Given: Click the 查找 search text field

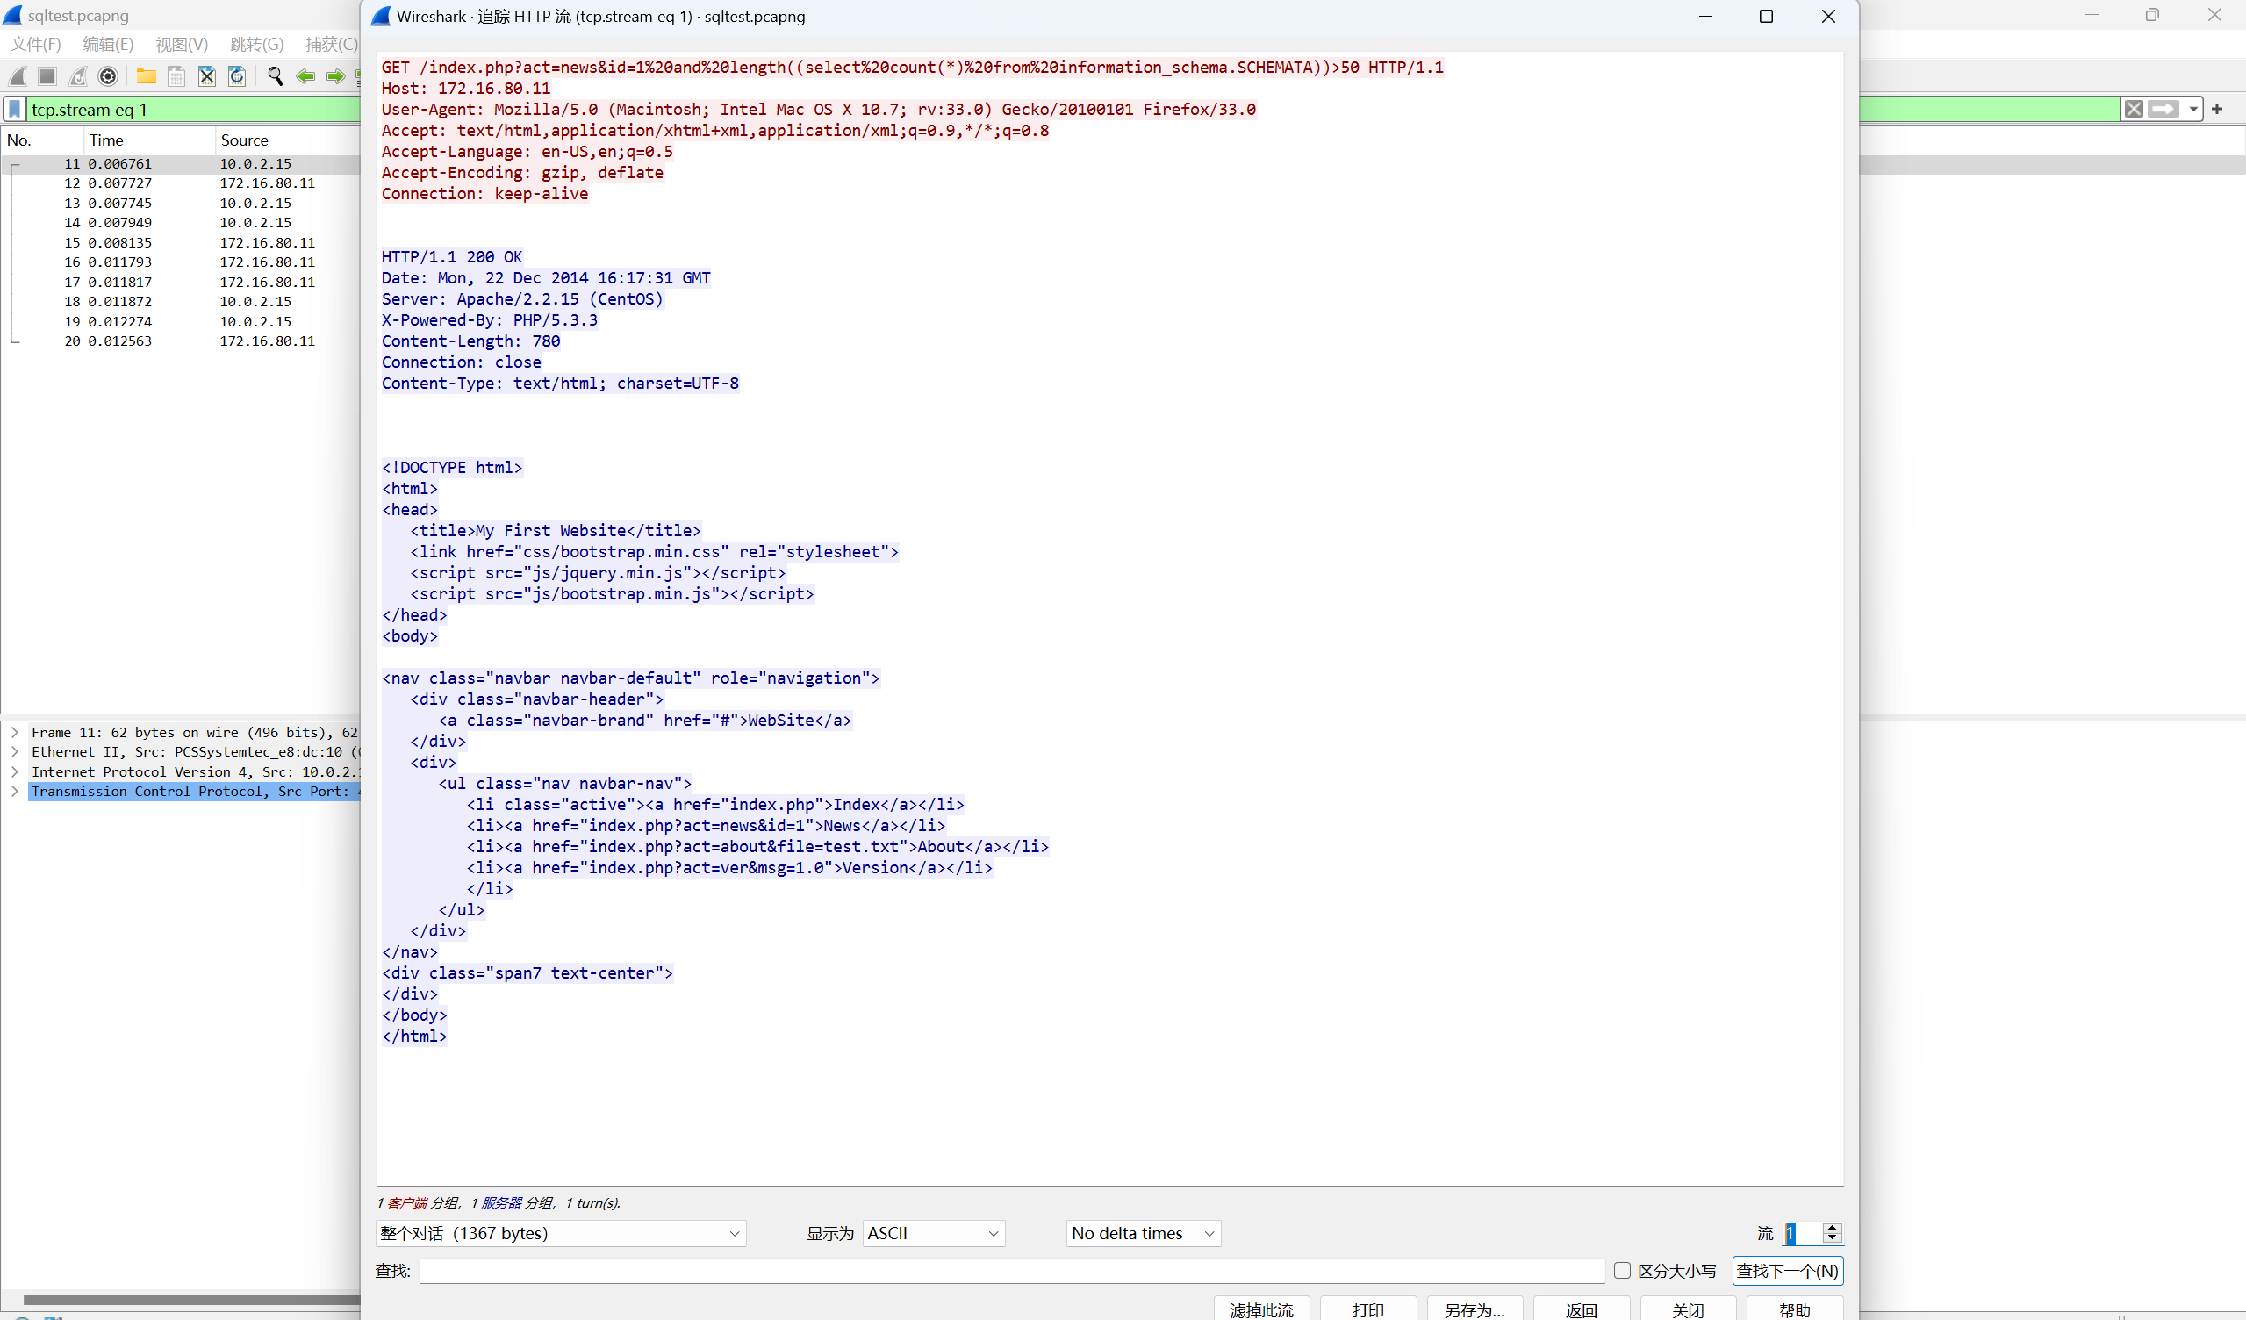Looking at the screenshot, I should pos(1012,1271).
